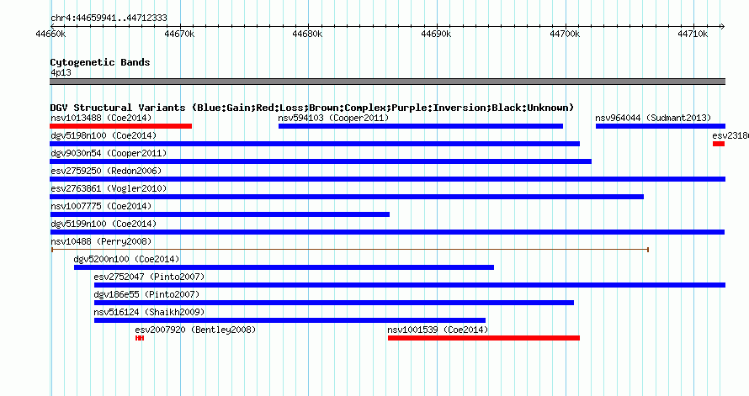This screenshot has height=396, width=749.
Task: Click the red nsv1001539 loss bar
Action: point(484,338)
